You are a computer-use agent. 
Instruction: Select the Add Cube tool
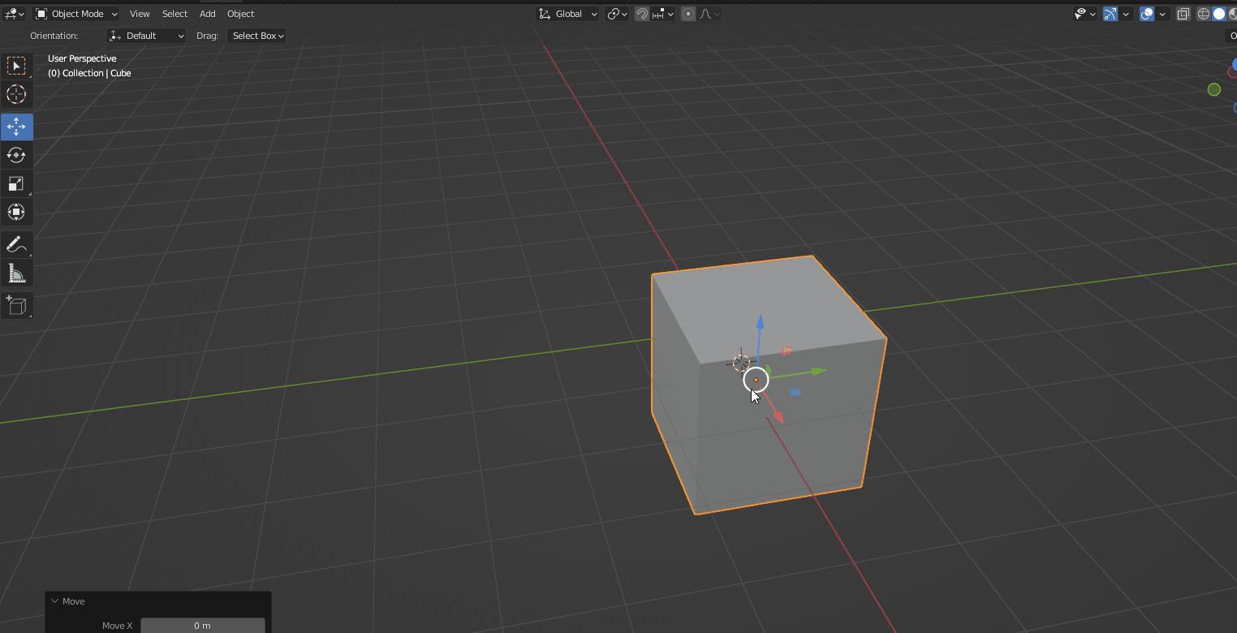pos(16,306)
